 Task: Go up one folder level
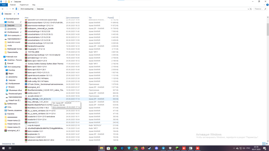(13, 9)
